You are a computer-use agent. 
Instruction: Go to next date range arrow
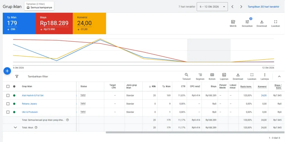241,7
